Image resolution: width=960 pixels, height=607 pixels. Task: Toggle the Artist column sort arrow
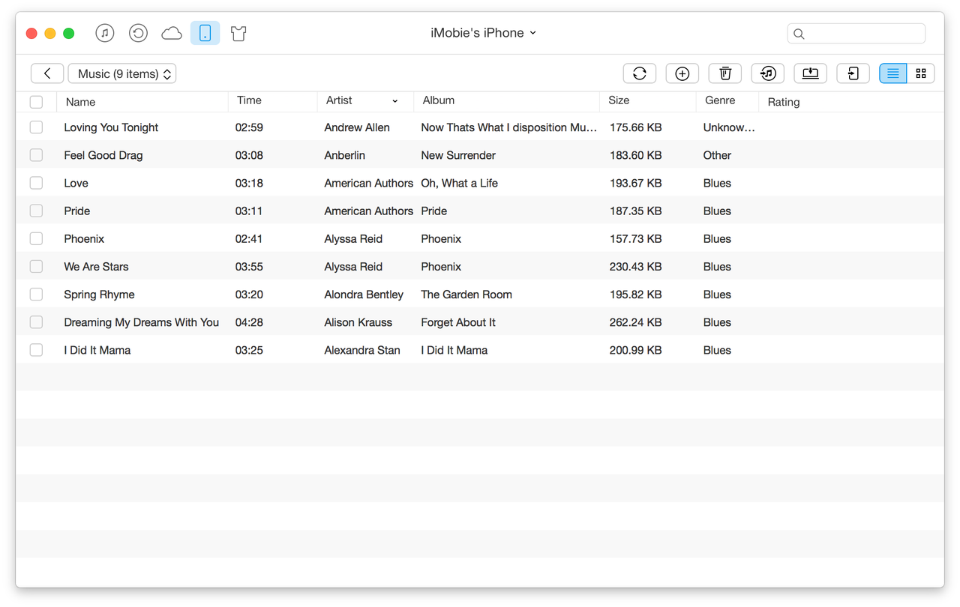(x=395, y=101)
